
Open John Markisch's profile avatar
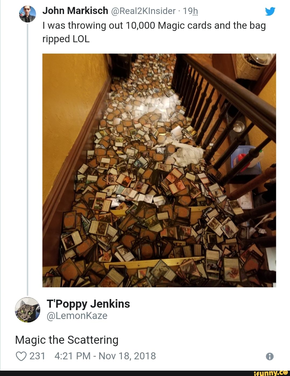[x=27, y=14]
